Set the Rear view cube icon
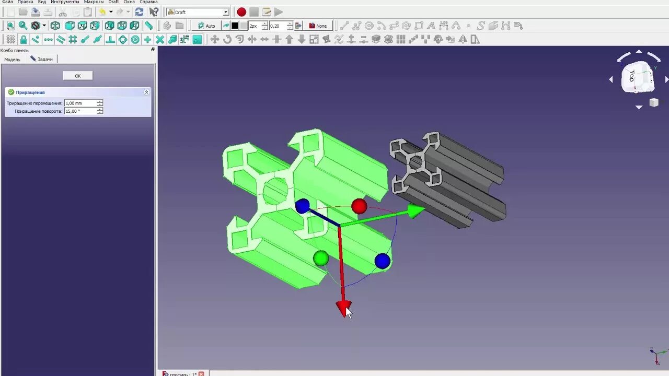The width and height of the screenshot is (669, 376). tap(109, 26)
